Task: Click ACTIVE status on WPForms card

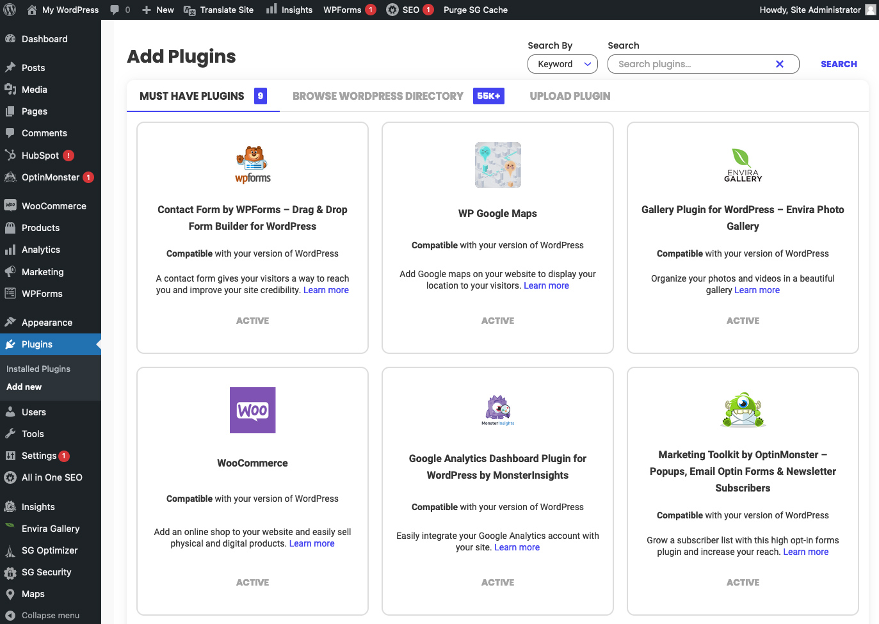Action: tap(252, 321)
